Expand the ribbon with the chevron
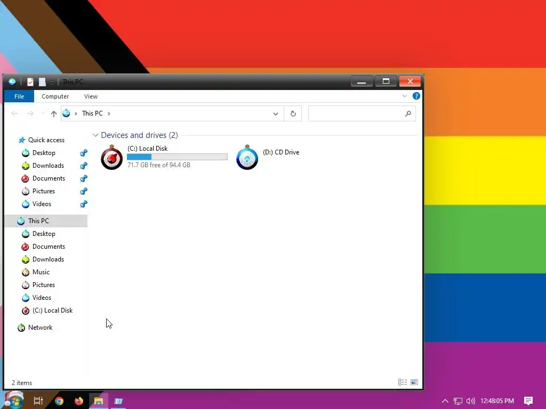The height and width of the screenshot is (409, 546). (x=404, y=96)
